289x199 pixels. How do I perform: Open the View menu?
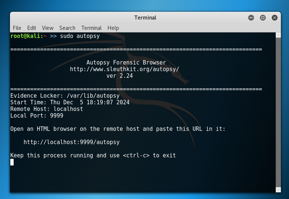coord(47,28)
